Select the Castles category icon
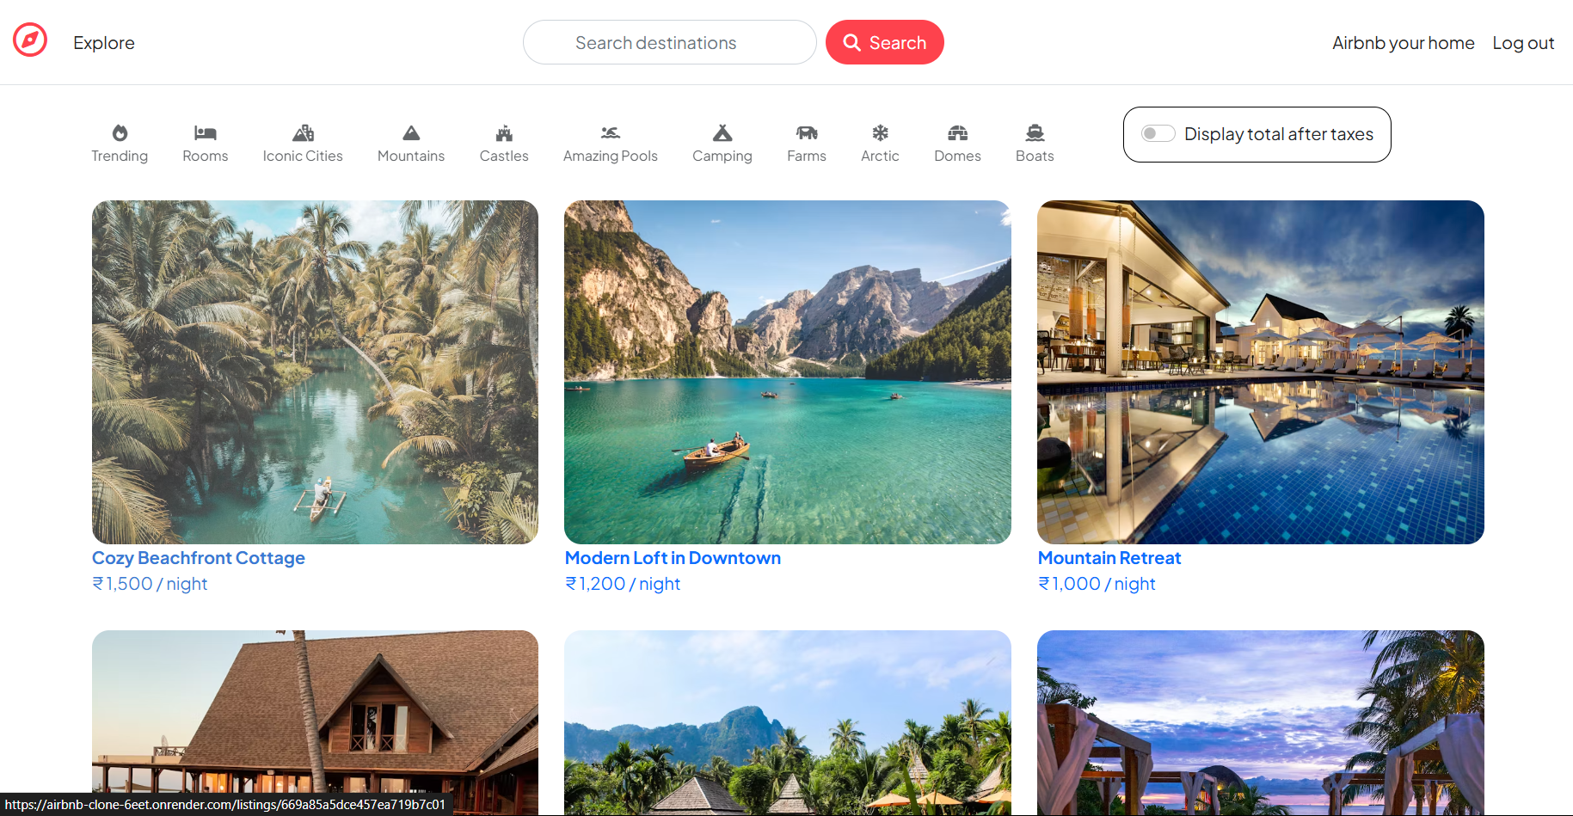This screenshot has height=816, width=1573. [x=504, y=132]
